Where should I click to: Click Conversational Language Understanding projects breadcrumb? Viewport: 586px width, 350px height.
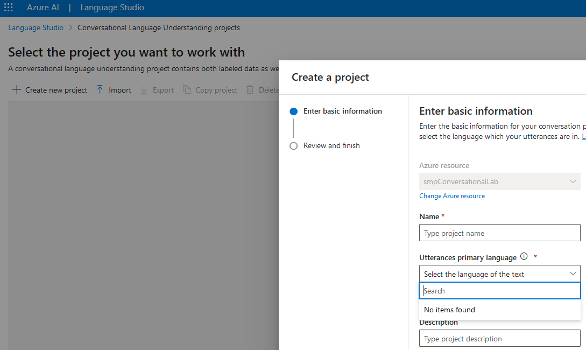(159, 27)
